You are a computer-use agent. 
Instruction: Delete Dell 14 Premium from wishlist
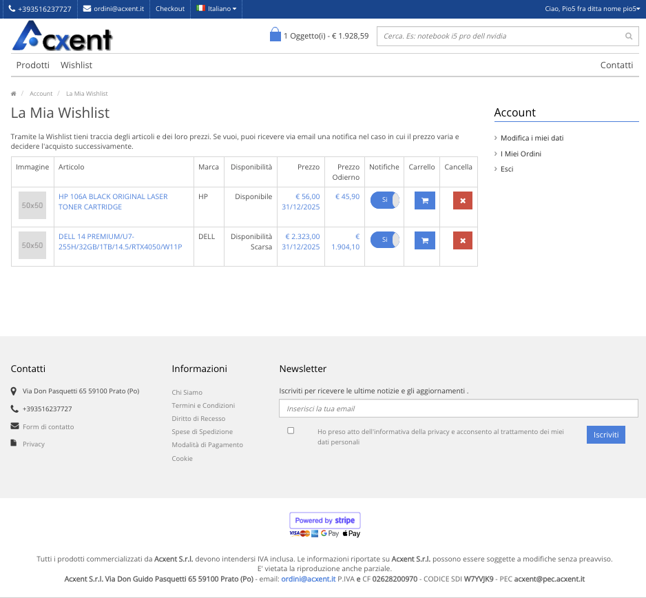462,240
